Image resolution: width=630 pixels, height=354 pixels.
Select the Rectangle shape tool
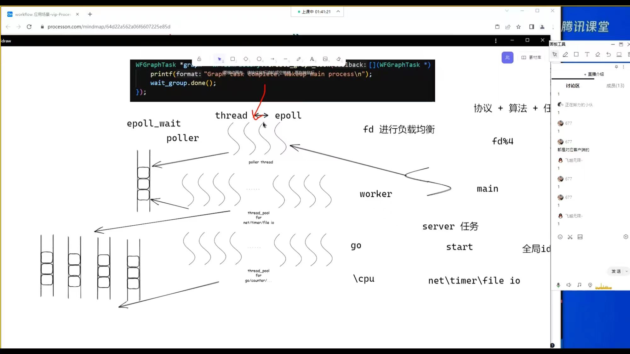pos(233,59)
